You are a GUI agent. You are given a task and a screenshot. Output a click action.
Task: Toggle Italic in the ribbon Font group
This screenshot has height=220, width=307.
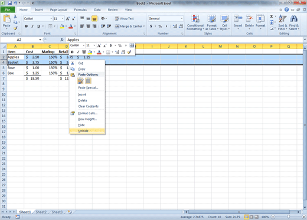click(32, 26)
